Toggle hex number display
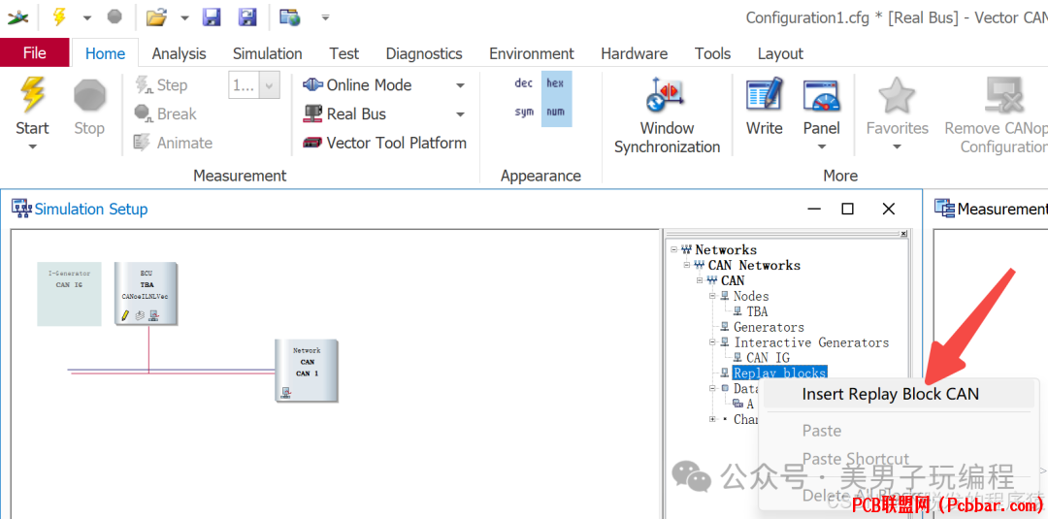Viewport: 1048px width, 519px height. pos(555,83)
